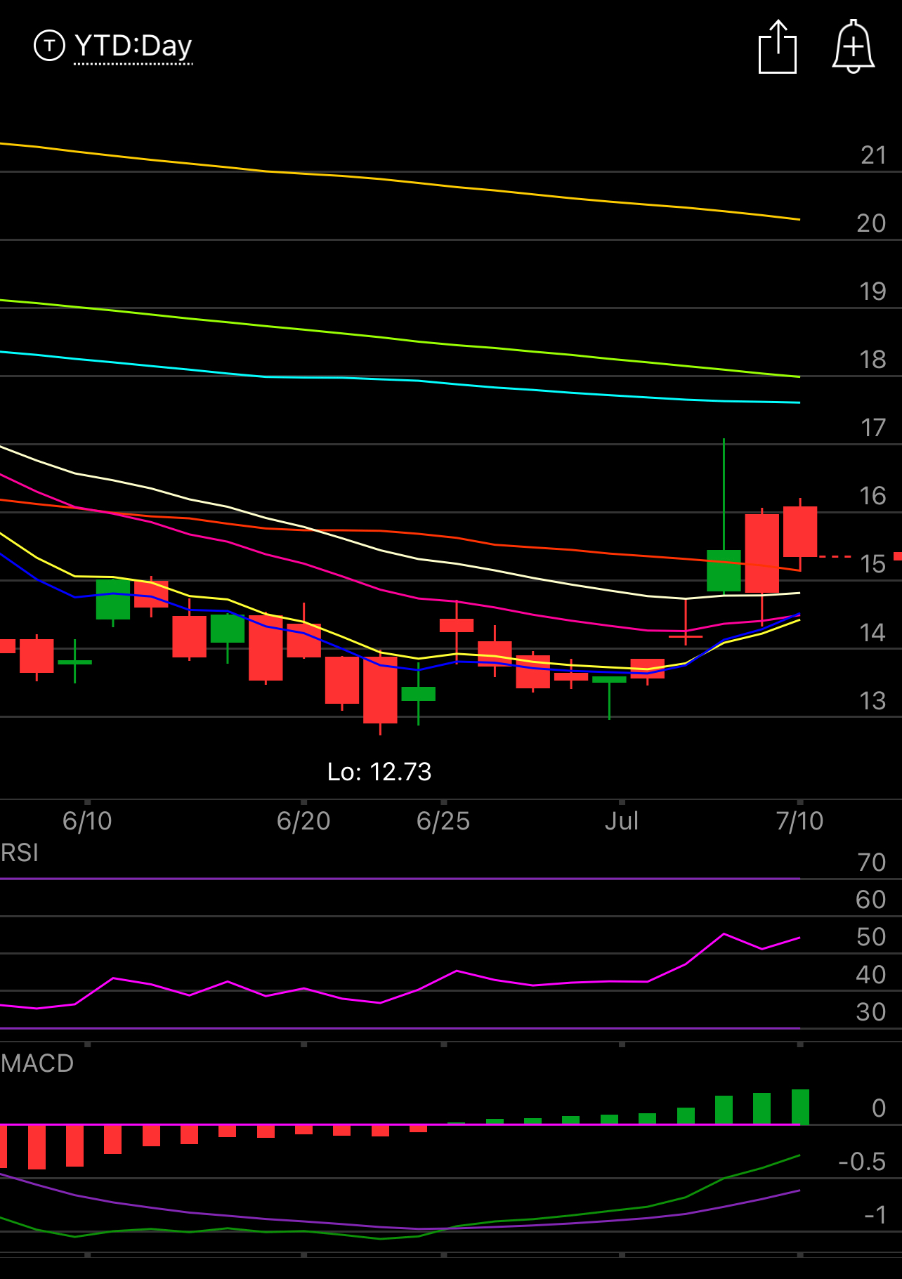Tap the RSI 70 level label

(x=872, y=862)
